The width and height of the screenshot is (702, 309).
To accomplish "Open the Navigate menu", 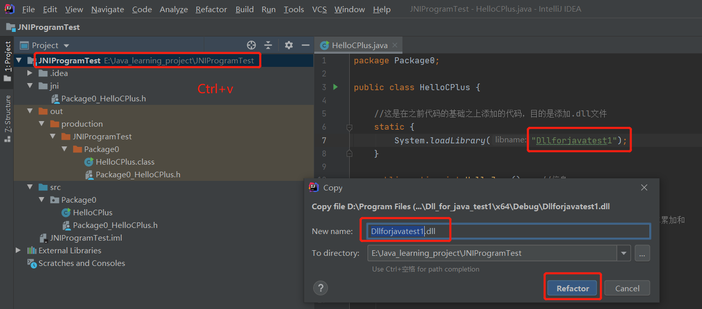I will point(108,9).
